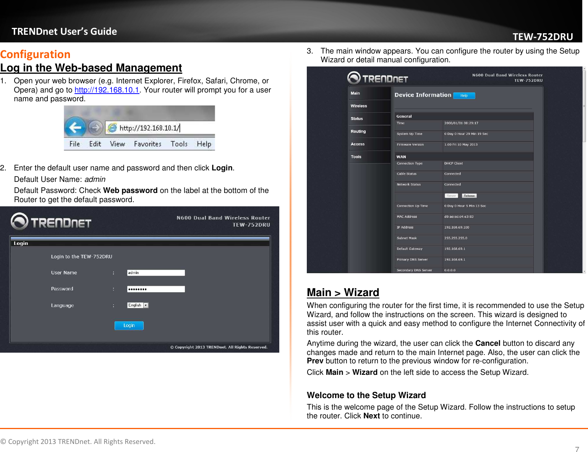
Task: Click the 'Primary DNS Server' row label
Action: point(412,259)
